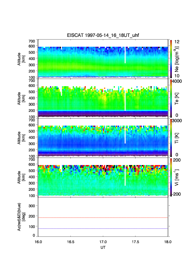Viewport: 184px width, 276px height.
Task: Click the Altitude [km] label of Te panel
Action: [x=21, y=99]
